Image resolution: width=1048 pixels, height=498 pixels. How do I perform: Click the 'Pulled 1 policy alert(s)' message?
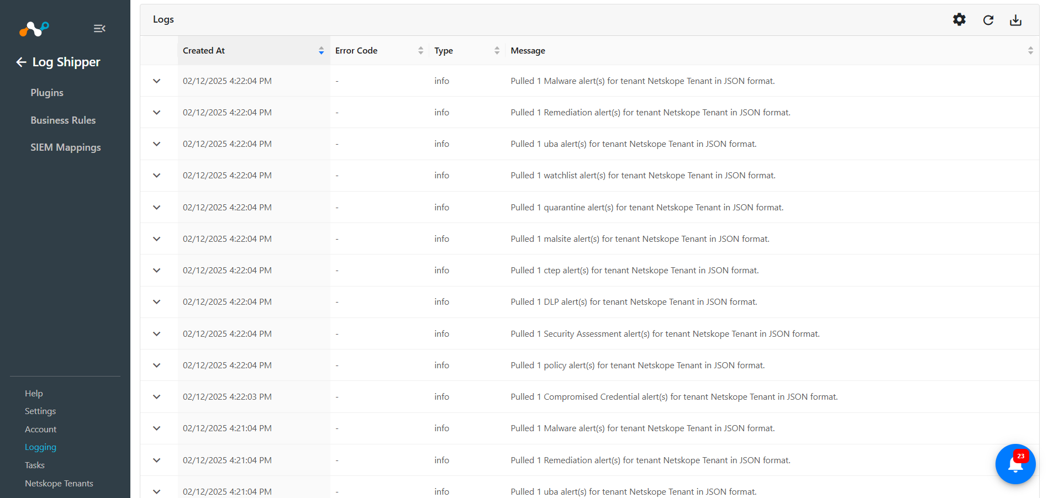[638, 365]
